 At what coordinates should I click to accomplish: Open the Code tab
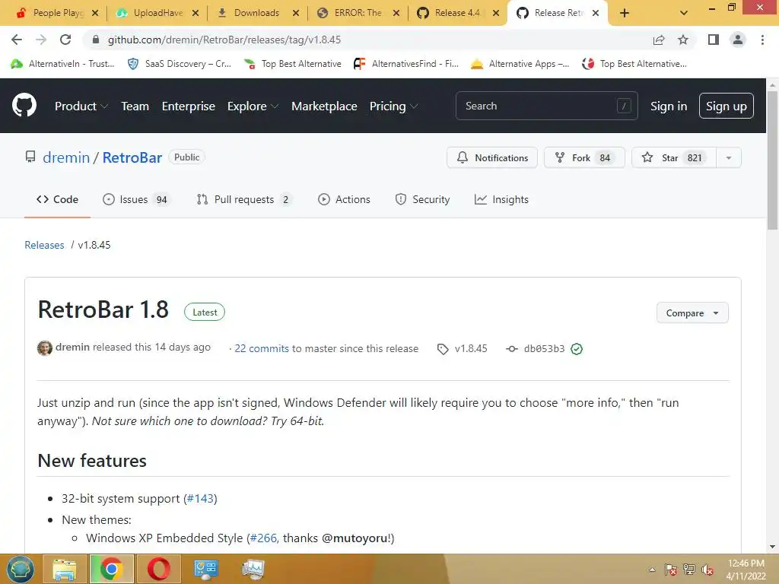tap(57, 200)
